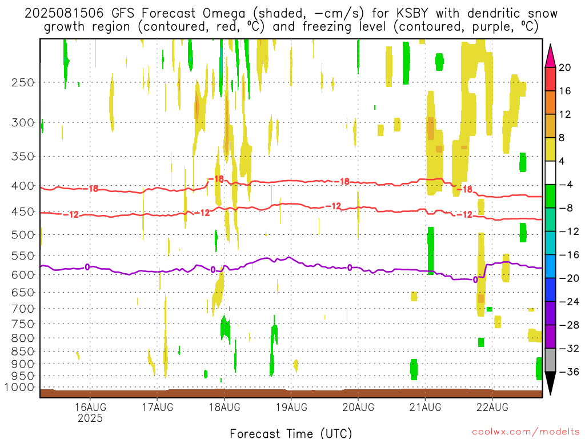Viewport: 585px width, 439px height.
Task: Click the 950 pressure axis label
Action: coord(23,376)
